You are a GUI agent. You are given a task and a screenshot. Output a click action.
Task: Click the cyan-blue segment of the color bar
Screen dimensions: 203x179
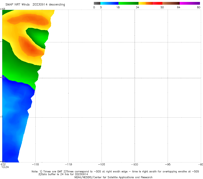click(109, 3)
